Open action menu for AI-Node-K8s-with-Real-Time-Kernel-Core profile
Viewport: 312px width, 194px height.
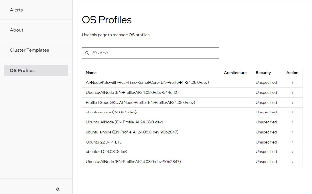292,83
